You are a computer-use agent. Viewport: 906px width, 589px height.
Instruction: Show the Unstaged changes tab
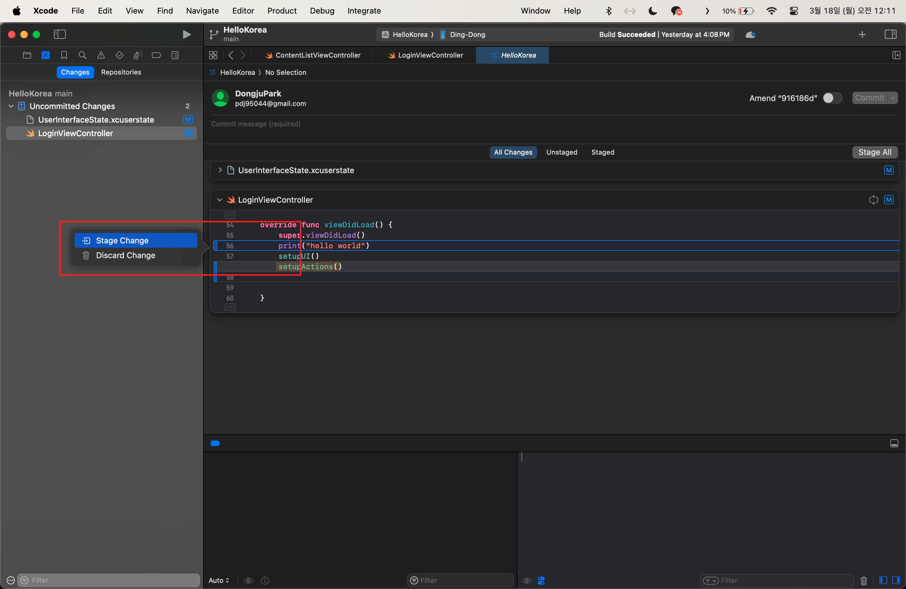tap(561, 152)
